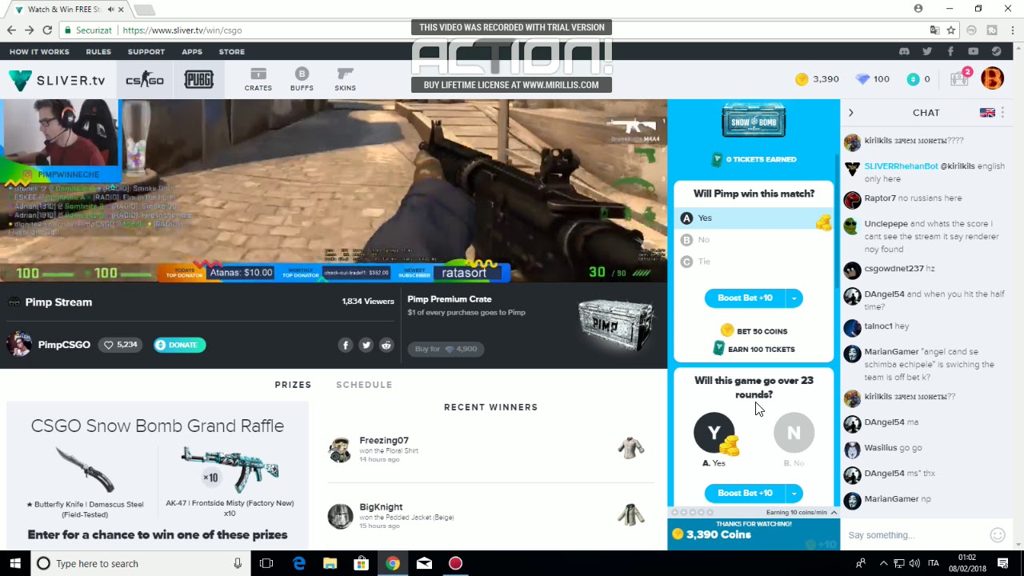
Task: Open Freezing07 recent winner entry
Action: click(x=490, y=449)
